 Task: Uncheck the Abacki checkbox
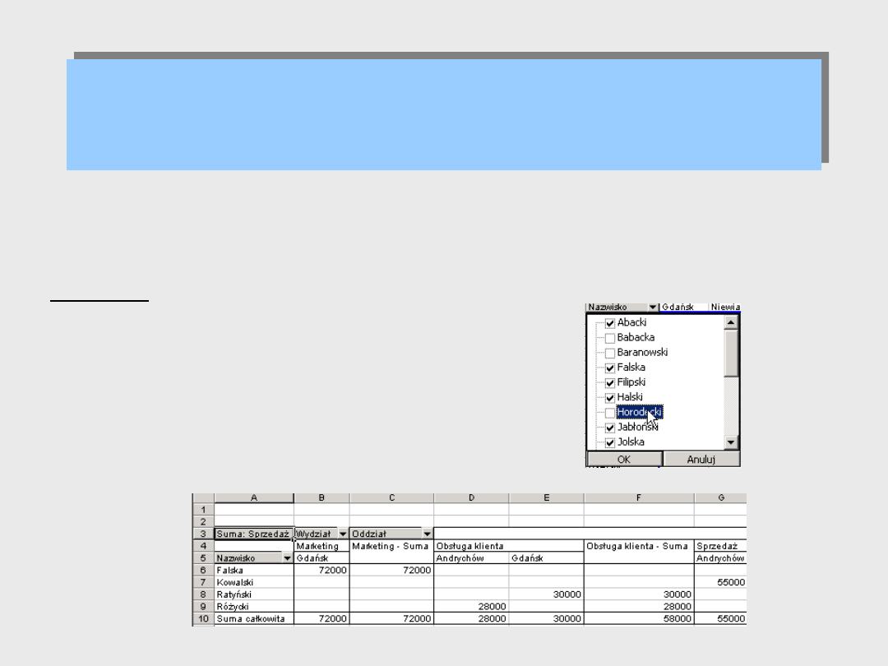coord(610,323)
